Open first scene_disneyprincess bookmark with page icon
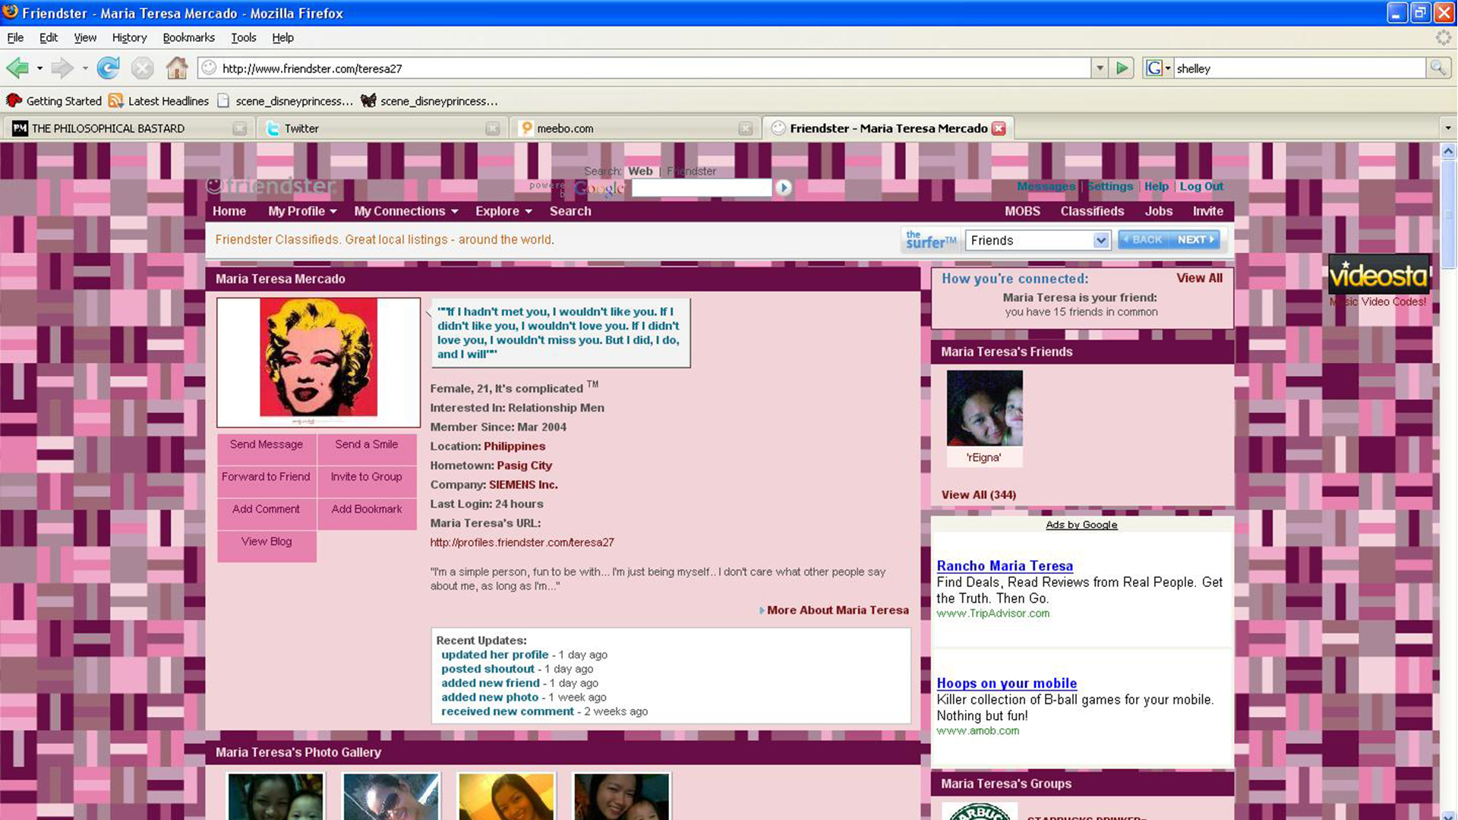 coord(285,101)
